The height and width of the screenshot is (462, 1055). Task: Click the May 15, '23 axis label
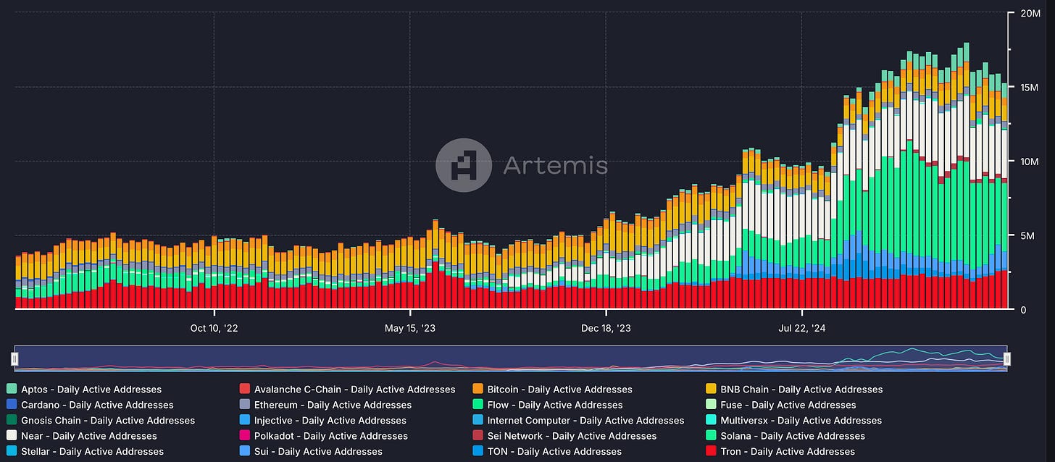point(410,328)
